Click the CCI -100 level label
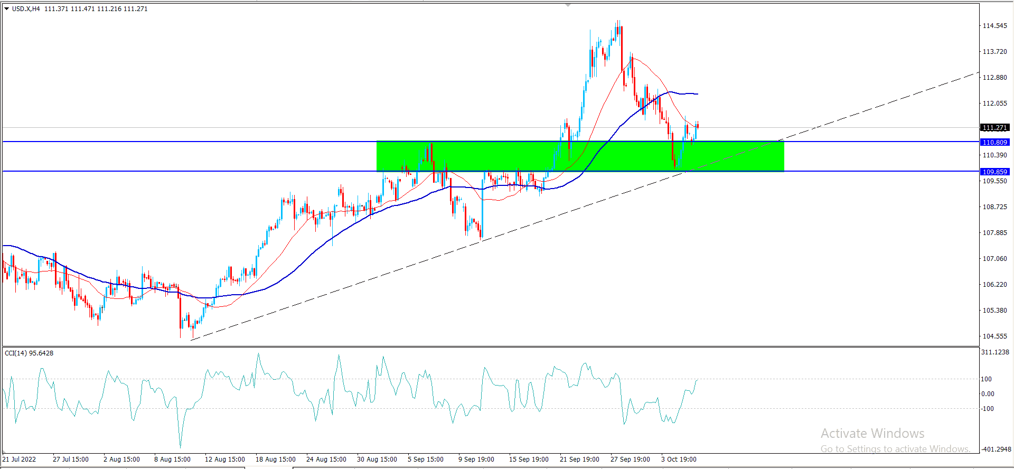The height and width of the screenshot is (469, 1014). tap(987, 408)
